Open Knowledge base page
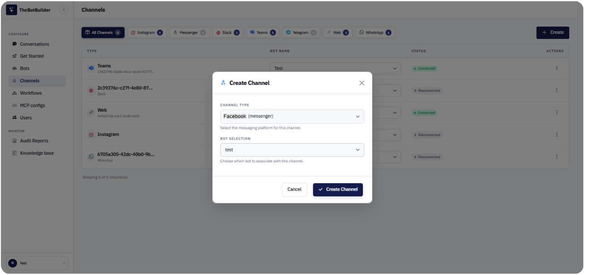Screen dimensions: 612x275 click(x=37, y=153)
